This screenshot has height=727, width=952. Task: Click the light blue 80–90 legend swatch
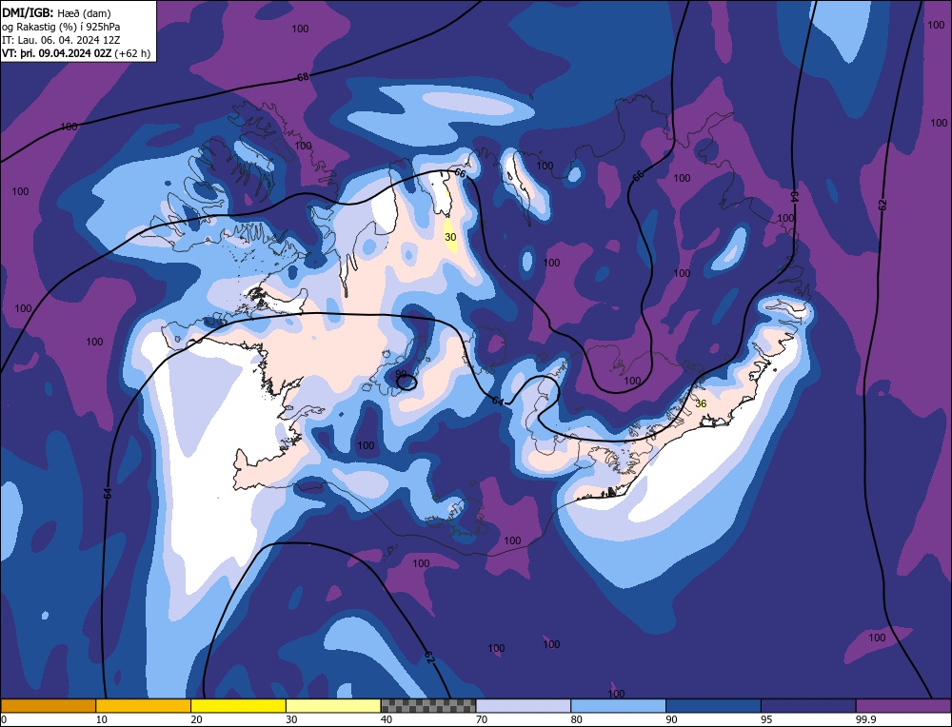(619, 705)
